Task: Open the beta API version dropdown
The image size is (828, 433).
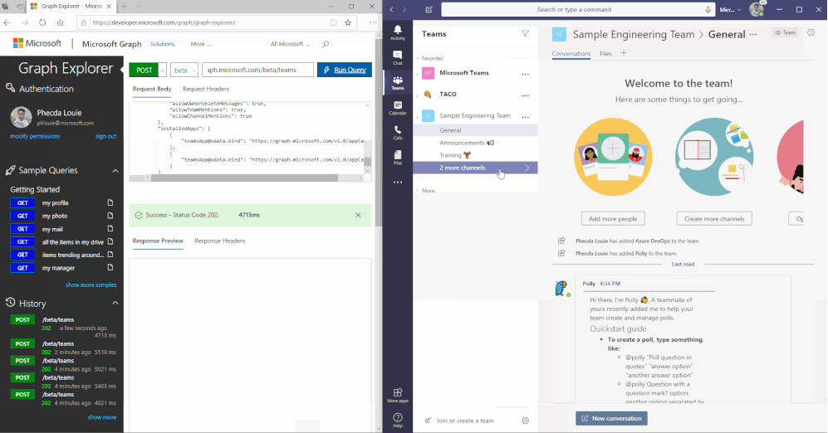Action: 184,70
